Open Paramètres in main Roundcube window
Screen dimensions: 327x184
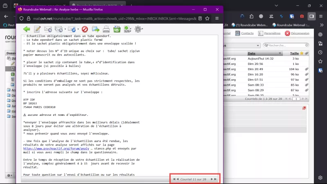coord(269,33)
